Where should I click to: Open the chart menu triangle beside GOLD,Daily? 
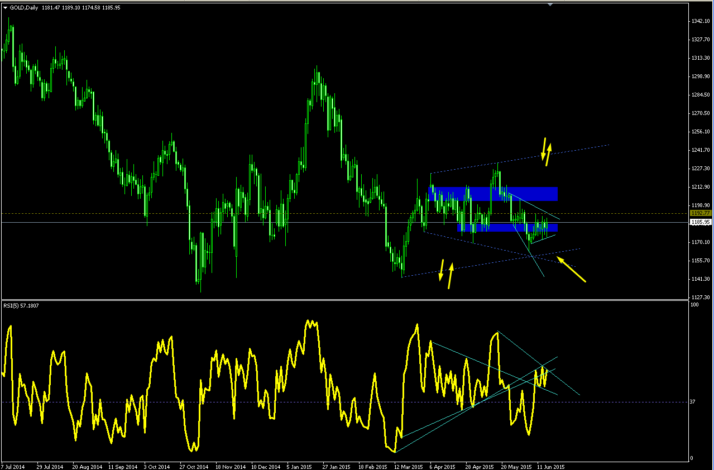[5, 8]
